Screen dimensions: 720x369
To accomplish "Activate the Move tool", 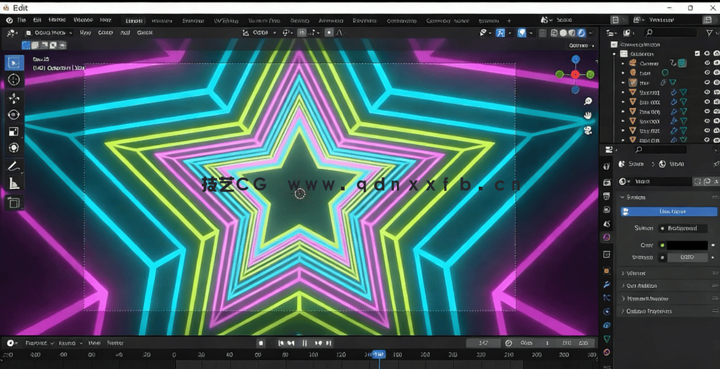I will [14, 98].
